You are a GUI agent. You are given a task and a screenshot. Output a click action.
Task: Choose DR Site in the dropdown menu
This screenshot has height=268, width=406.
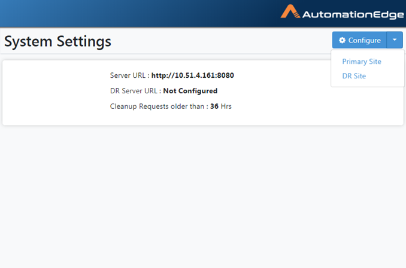[354, 76]
